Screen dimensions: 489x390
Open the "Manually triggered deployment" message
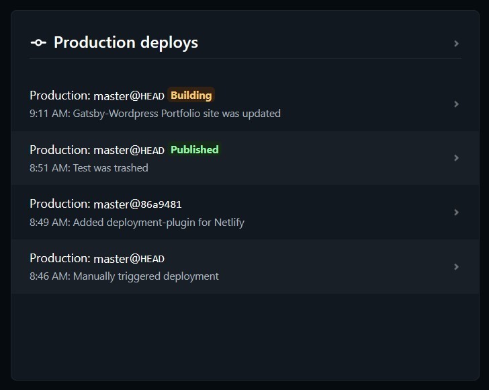coord(146,276)
